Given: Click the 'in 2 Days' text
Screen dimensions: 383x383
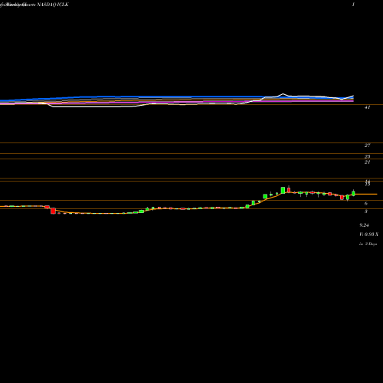Looking at the screenshot, I should pos(368,244).
